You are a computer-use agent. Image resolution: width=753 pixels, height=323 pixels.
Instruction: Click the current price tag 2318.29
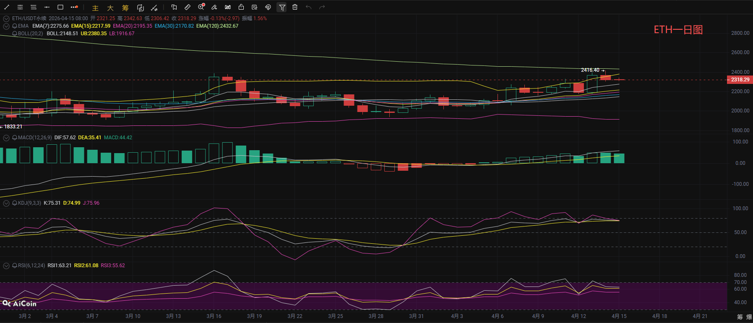(740, 80)
